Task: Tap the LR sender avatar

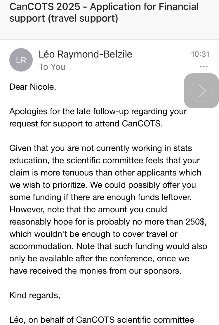Action: click(21, 60)
